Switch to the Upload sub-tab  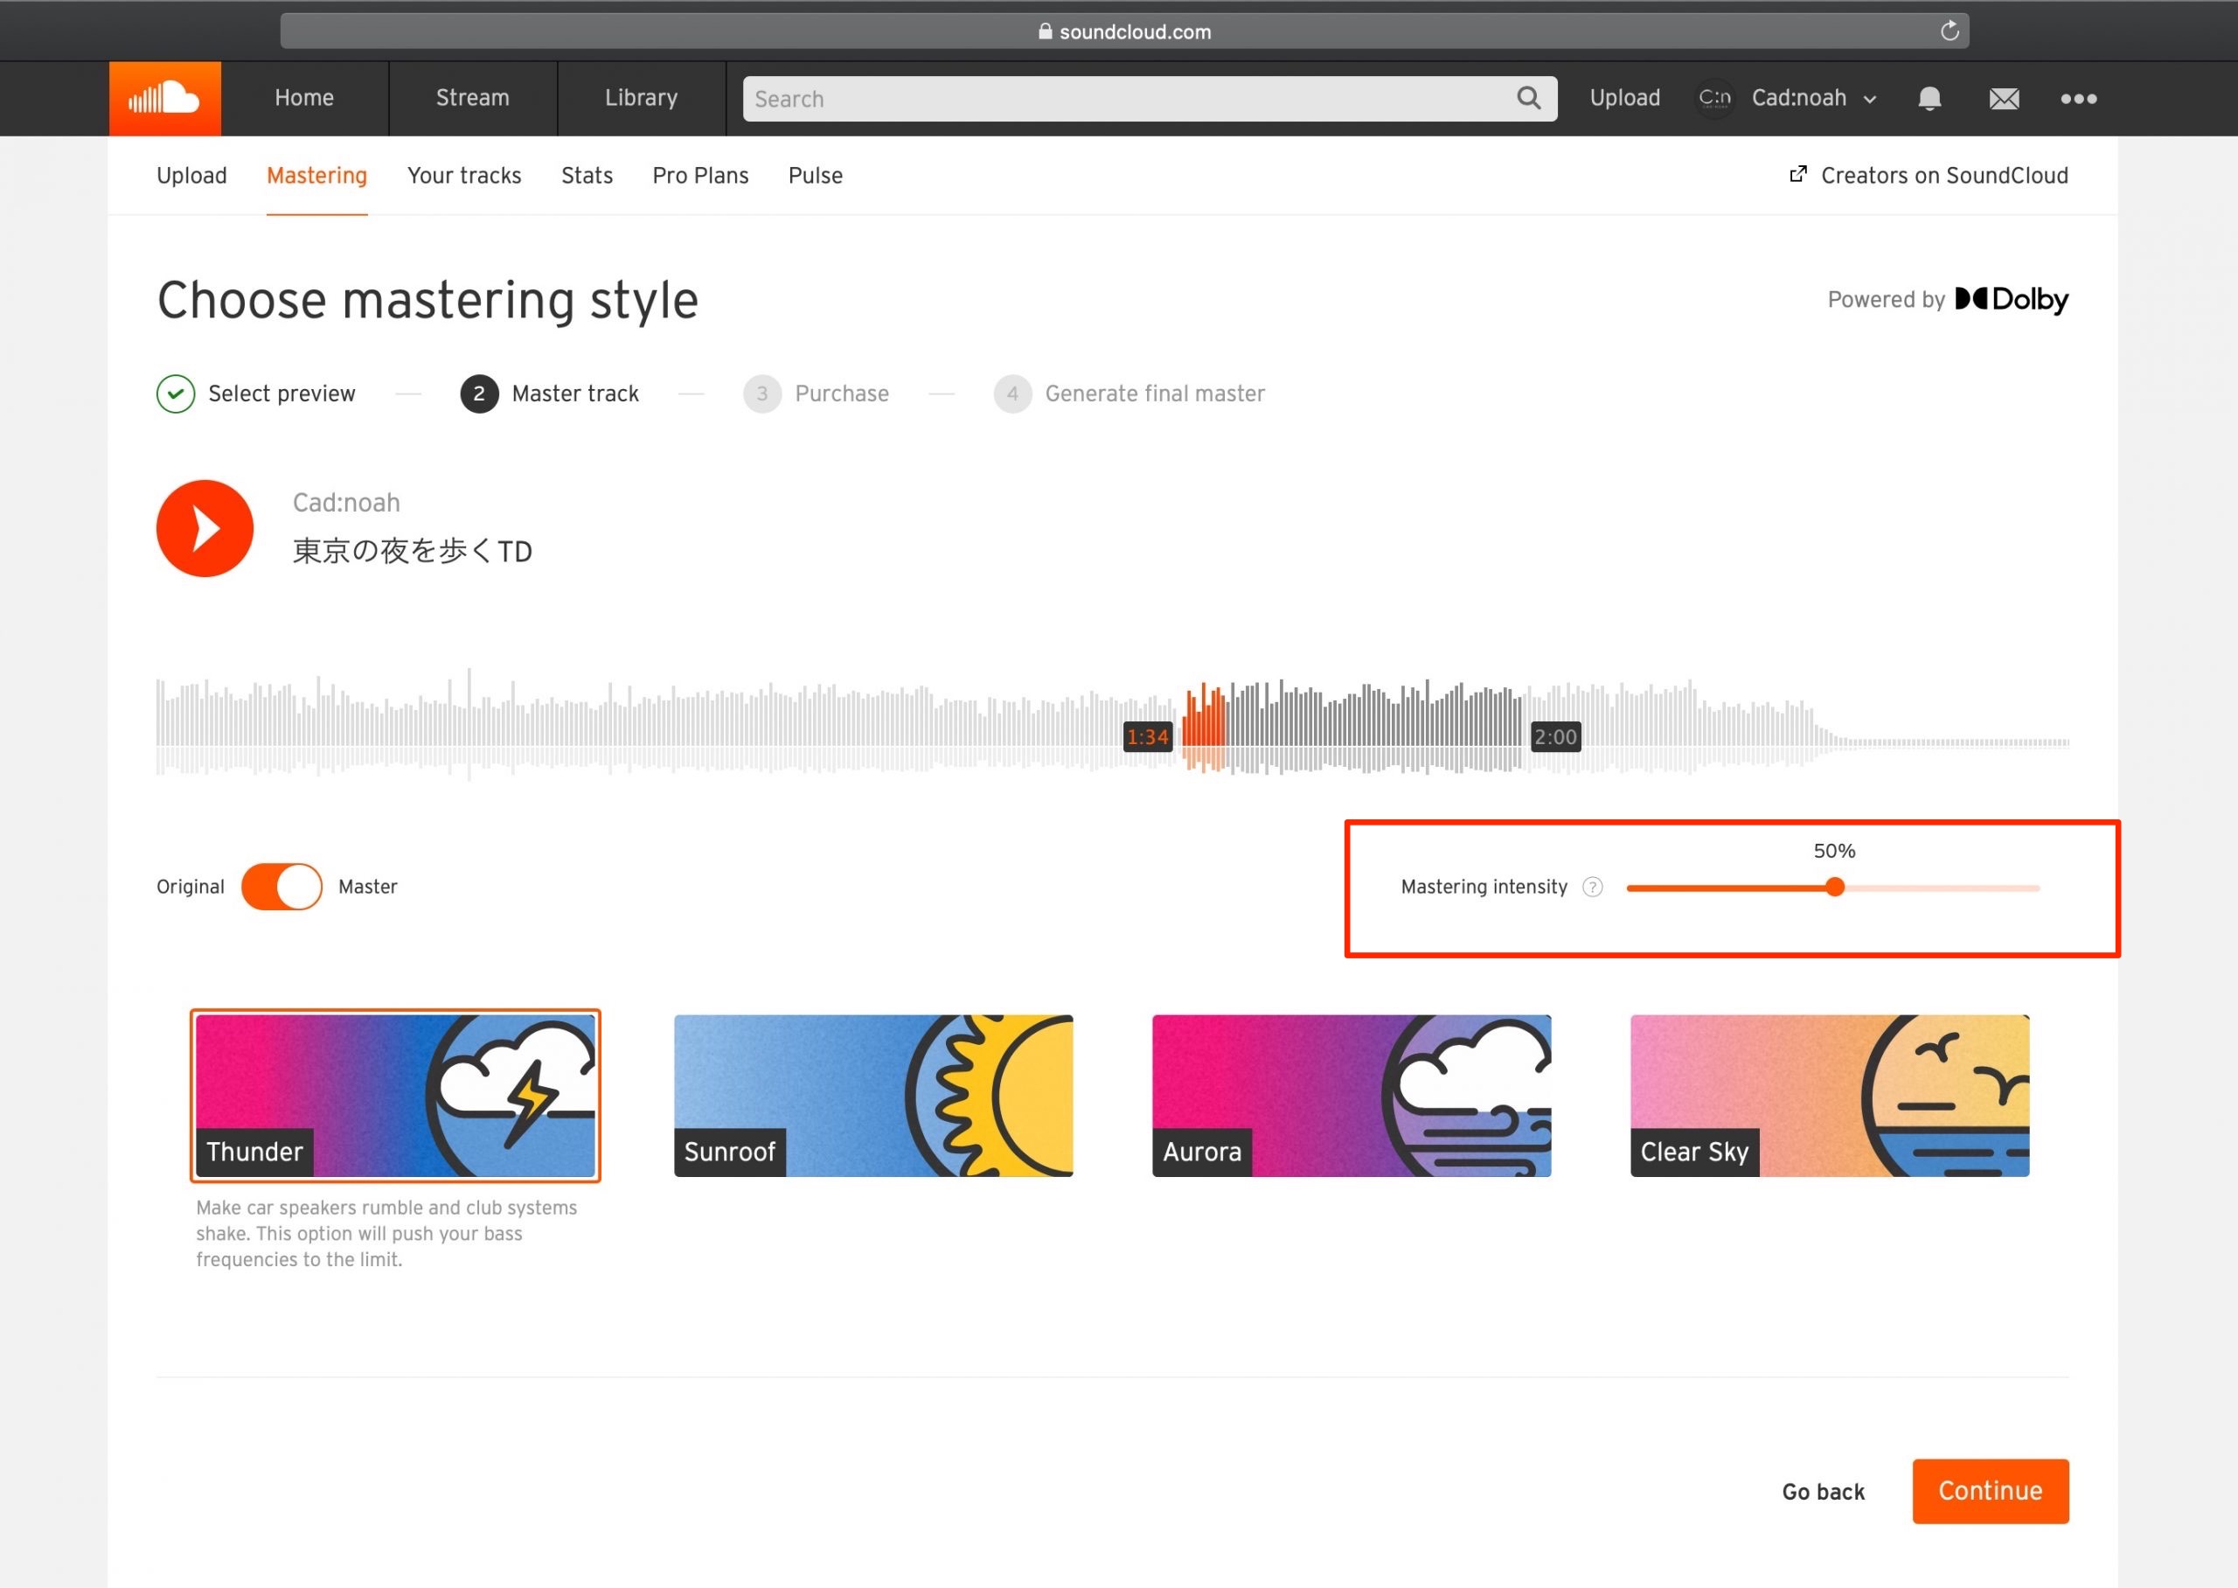tap(191, 175)
